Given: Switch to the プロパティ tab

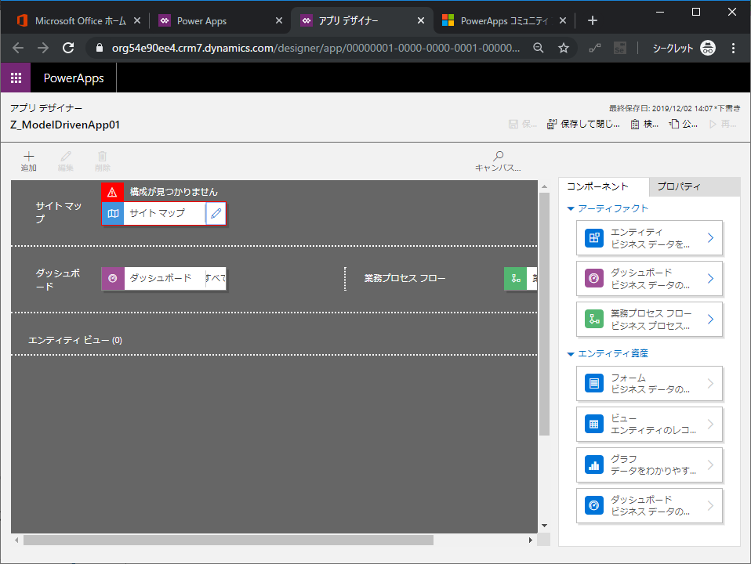Looking at the screenshot, I should tap(695, 186).
